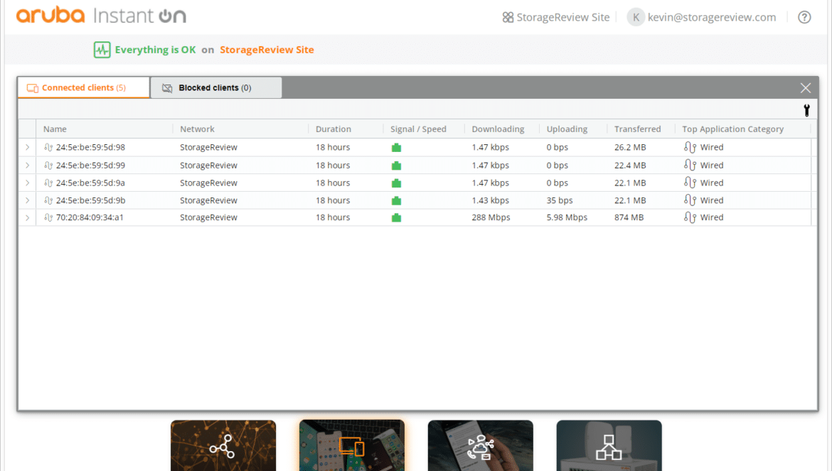Click the 5.98 Mbps uploading value
Viewport: 832px width, 471px height.
point(567,217)
